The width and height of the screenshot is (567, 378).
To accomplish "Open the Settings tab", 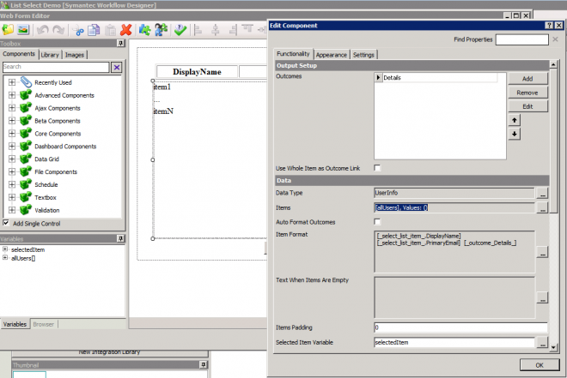I will (363, 55).
